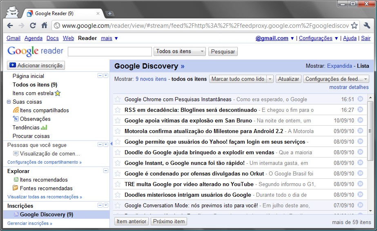
Task: Click mostrar detalhes link
Action: click(349, 87)
